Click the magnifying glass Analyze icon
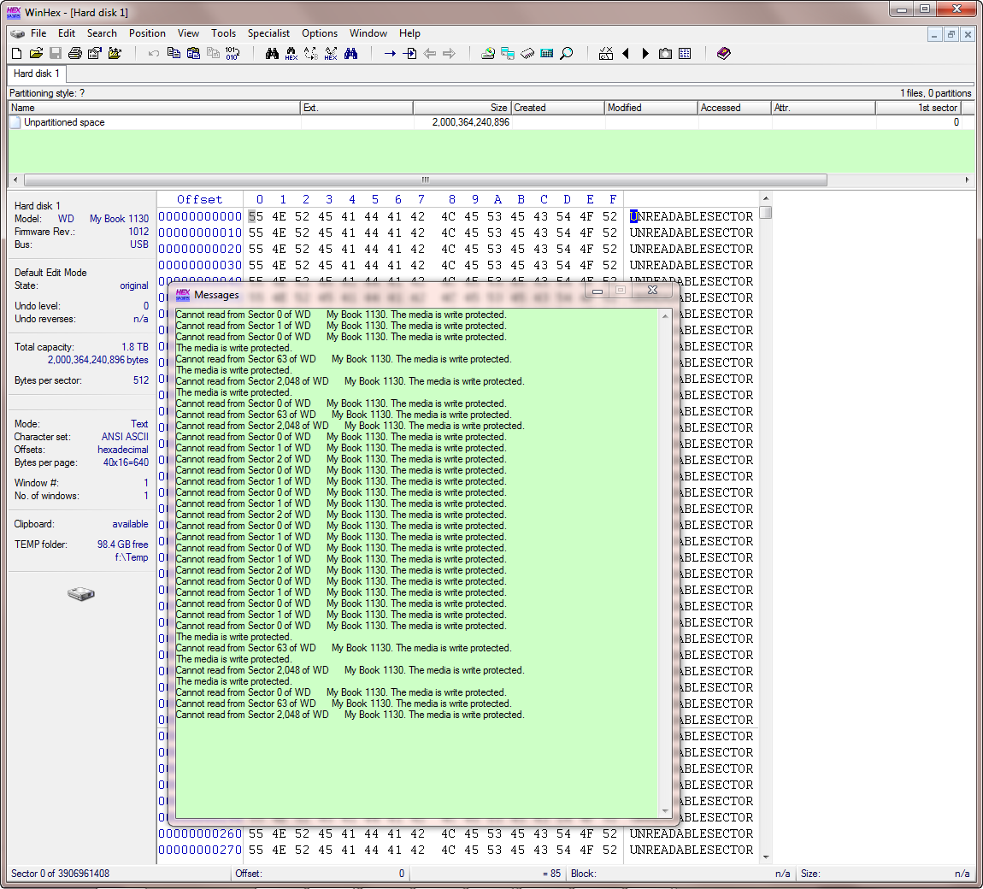This screenshot has height=889, width=983. click(x=567, y=54)
